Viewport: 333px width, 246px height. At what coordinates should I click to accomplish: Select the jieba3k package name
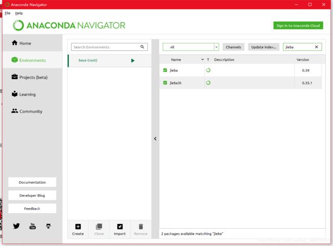[x=176, y=83]
